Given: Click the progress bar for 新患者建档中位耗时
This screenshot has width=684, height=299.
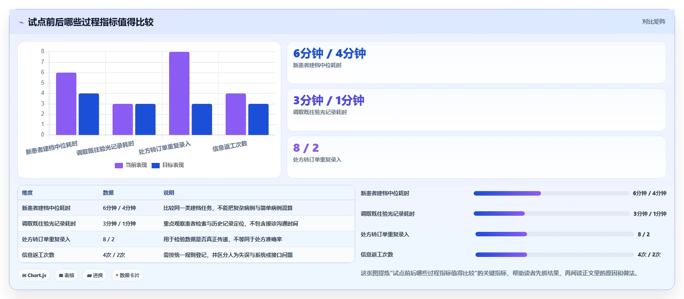Looking at the screenshot, I should tap(551, 193).
